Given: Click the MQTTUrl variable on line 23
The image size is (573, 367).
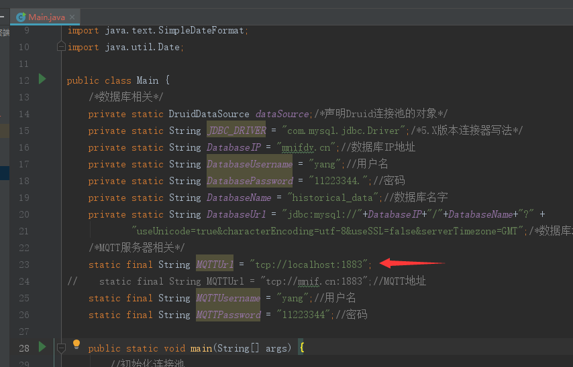Looking at the screenshot, I should coord(215,265).
